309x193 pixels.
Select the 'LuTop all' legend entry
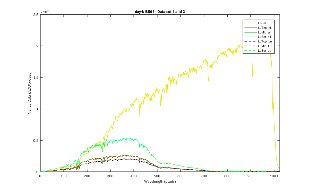coord(259,28)
